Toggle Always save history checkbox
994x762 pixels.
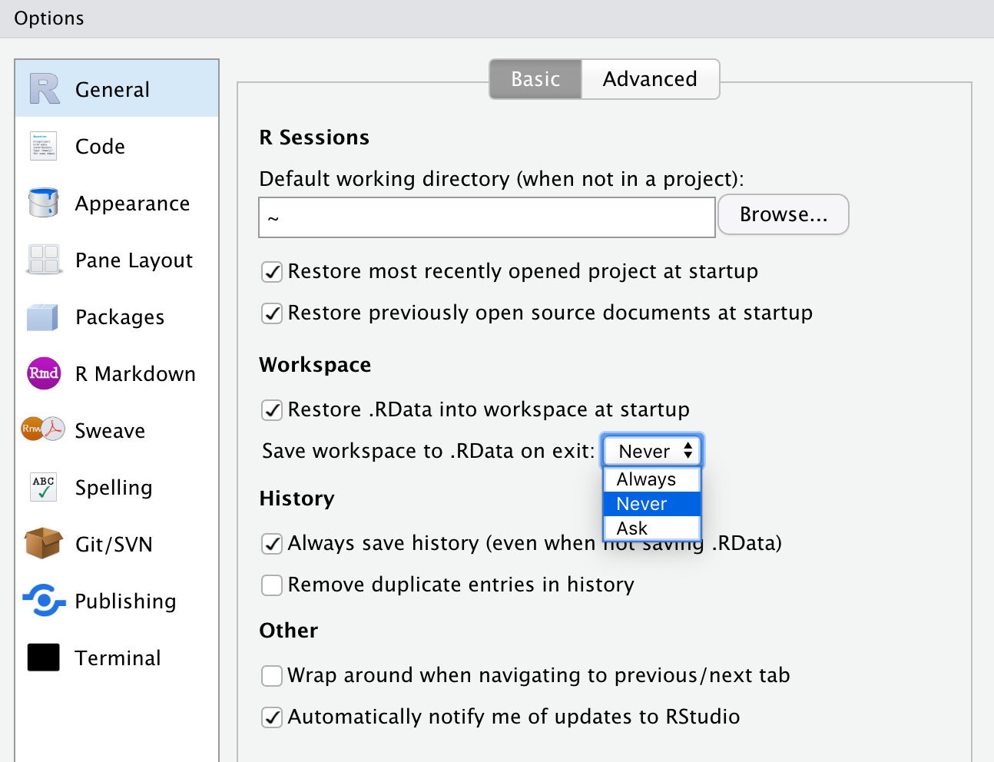pyautogui.click(x=272, y=544)
